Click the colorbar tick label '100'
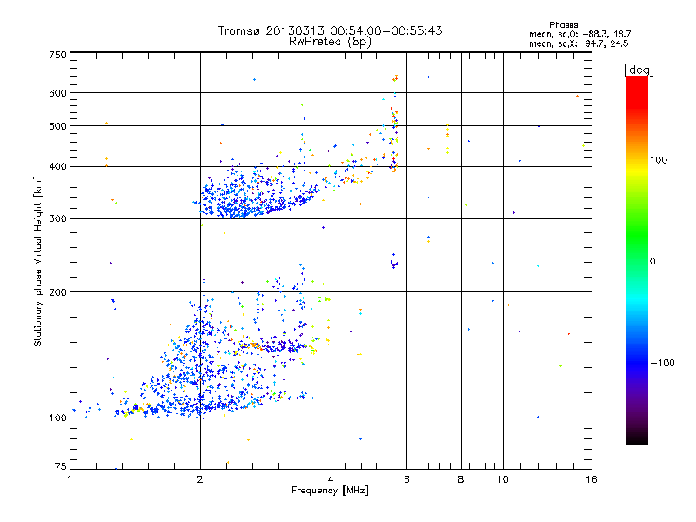The height and width of the screenshot is (522, 696). [659, 160]
